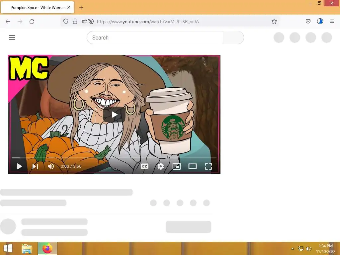Open video settings gear
The image size is (340, 255).
161,166
